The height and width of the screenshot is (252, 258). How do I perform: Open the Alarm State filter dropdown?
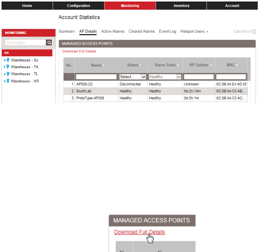pyautogui.click(x=165, y=77)
